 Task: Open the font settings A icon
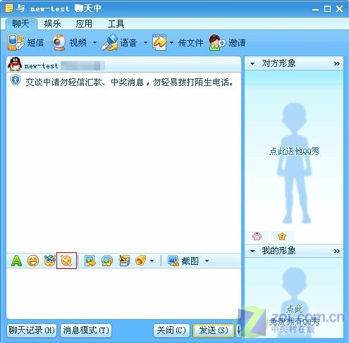click(x=17, y=261)
